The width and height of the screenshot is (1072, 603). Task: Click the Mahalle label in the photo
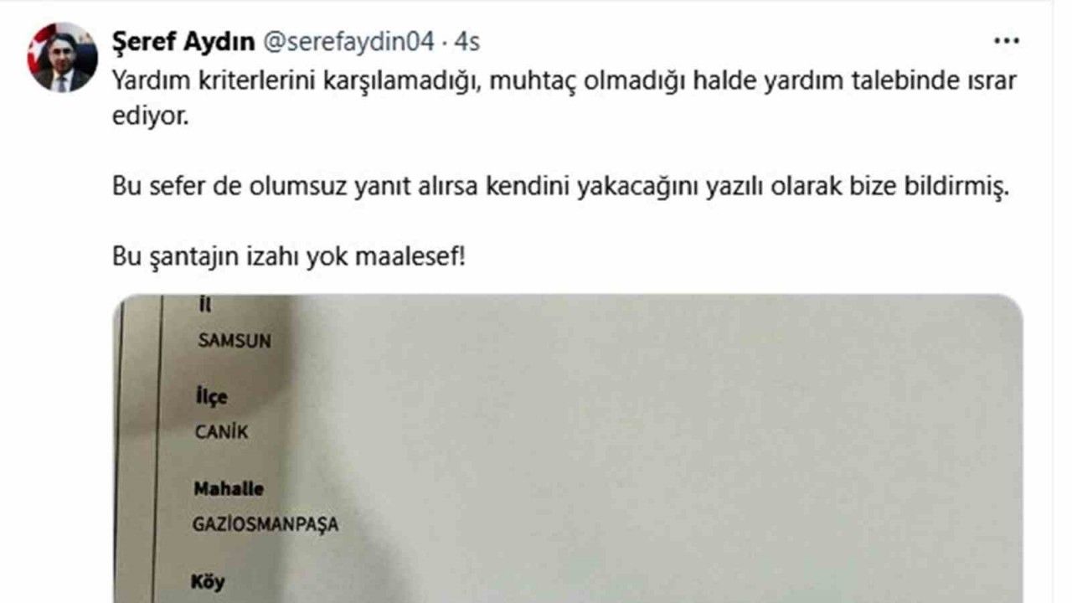pyautogui.click(x=229, y=488)
